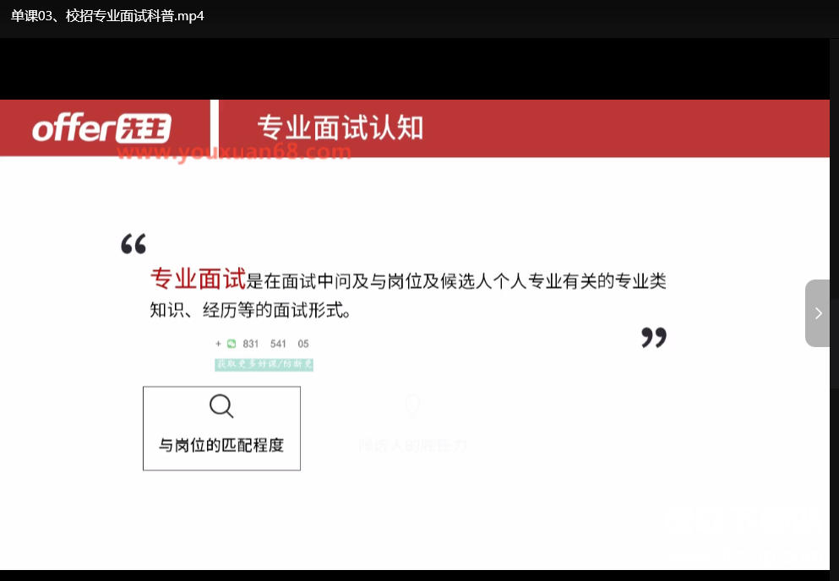Click the opening quotation mark icon
Viewport: 839px width, 581px height.
coord(133,245)
